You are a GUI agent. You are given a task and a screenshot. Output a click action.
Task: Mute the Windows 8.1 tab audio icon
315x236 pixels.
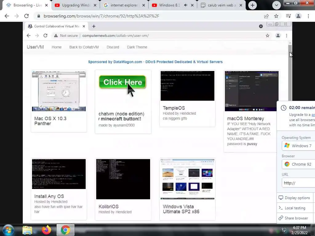pyautogui.click(x=185, y=5)
